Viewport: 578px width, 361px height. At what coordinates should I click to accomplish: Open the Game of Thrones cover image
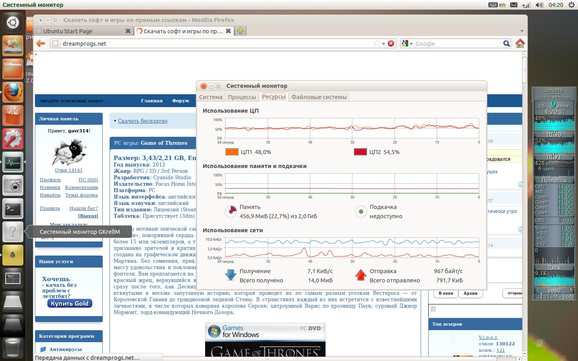[265, 340]
